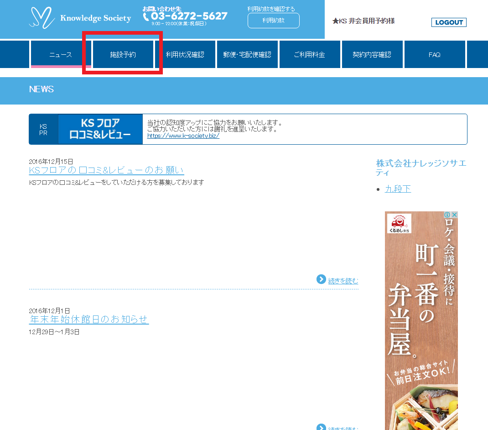Open the 契約内容確認 menu item
The height and width of the screenshot is (430, 488).
click(372, 54)
